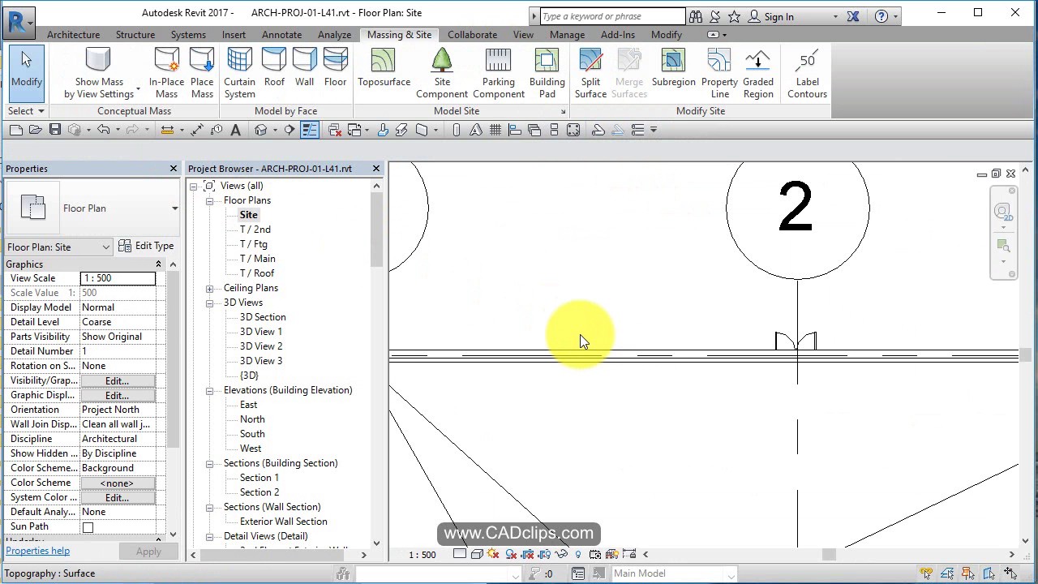
Task: Select the In-Place Mass tool
Action: coord(166,74)
